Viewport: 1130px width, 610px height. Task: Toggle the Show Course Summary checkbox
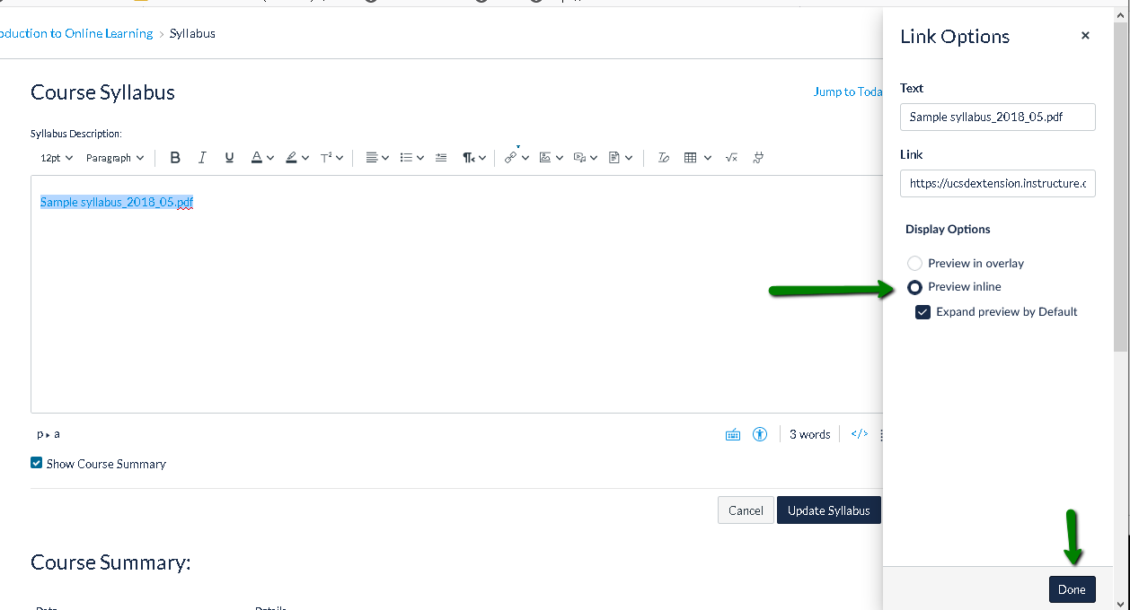(x=36, y=463)
